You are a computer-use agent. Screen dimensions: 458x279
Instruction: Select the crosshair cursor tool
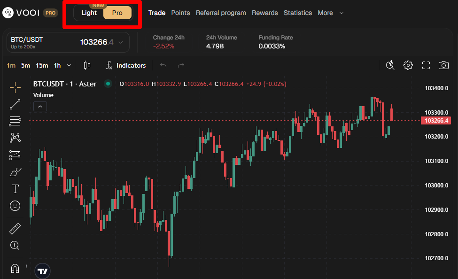pos(15,87)
